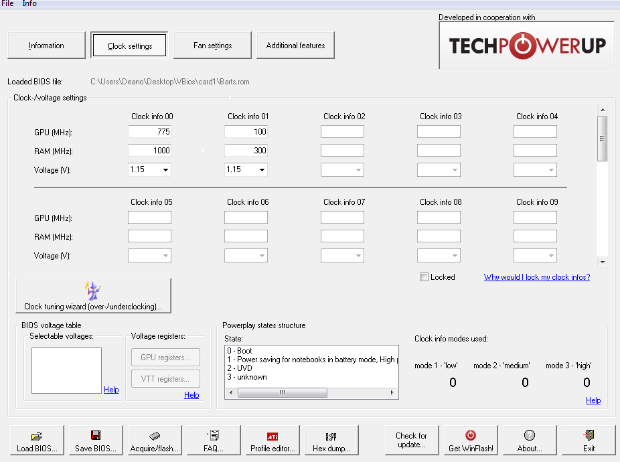Click the Get WinFlash power icon
Screen dimensions: 620x462
(471, 435)
